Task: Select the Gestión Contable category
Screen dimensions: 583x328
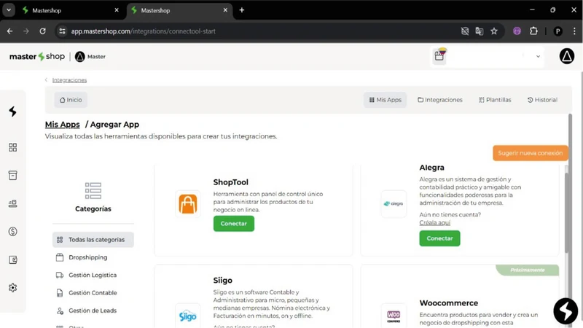Action: point(87,293)
